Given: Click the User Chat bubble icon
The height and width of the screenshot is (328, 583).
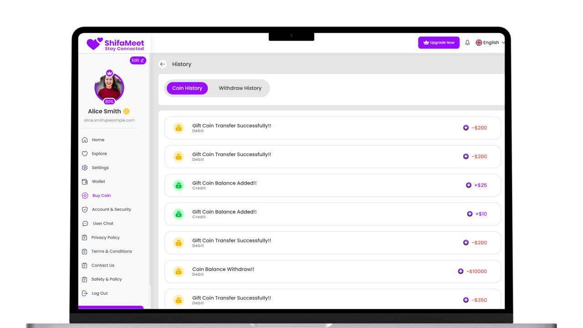Looking at the screenshot, I should click(x=85, y=224).
